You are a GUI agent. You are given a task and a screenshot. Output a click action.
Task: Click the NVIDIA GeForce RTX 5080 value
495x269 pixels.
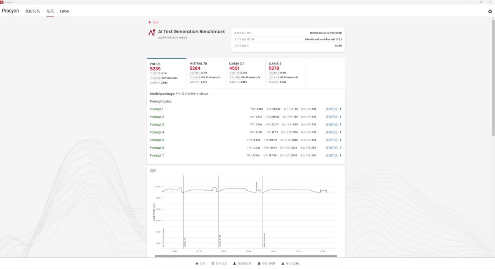coord(326,33)
